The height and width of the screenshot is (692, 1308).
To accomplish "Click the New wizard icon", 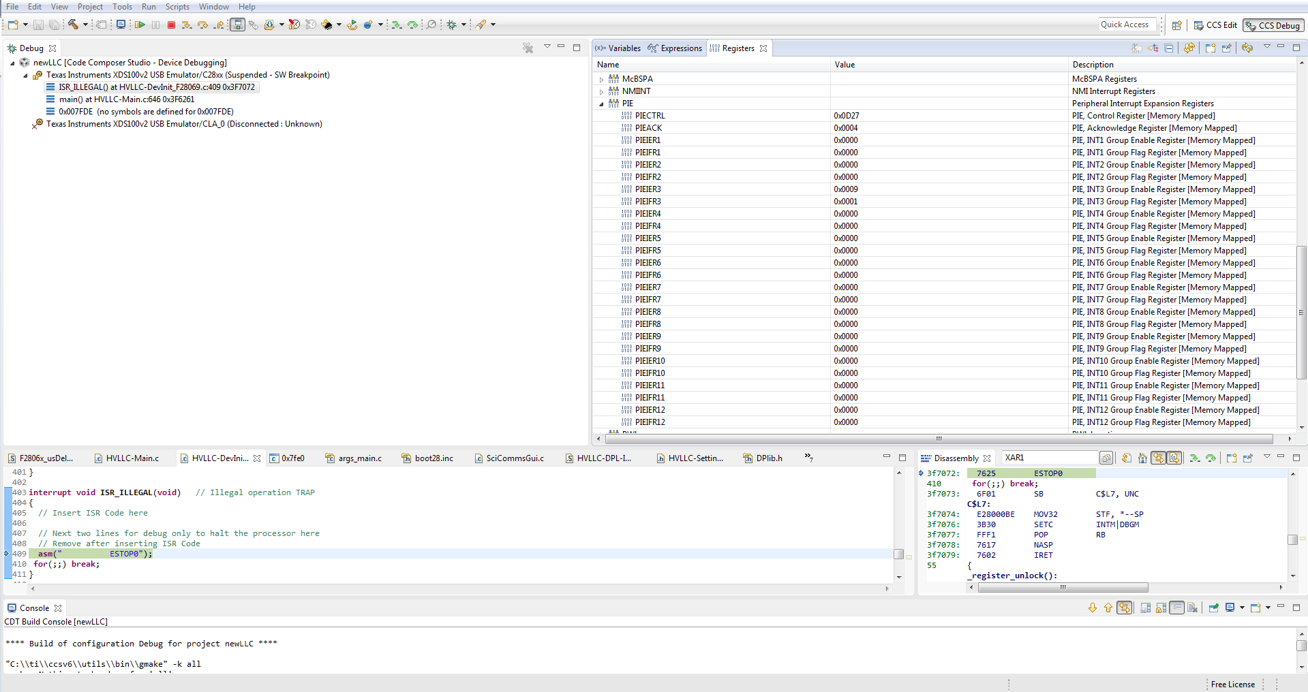I will [x=13, y=25].
